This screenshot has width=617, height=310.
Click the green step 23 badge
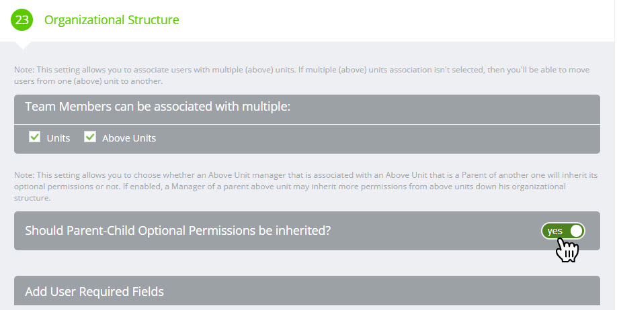coord(22,19)
